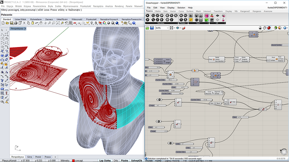Switch to the Narzędzia Krzywych toolbar tab

tap(109, 19)
